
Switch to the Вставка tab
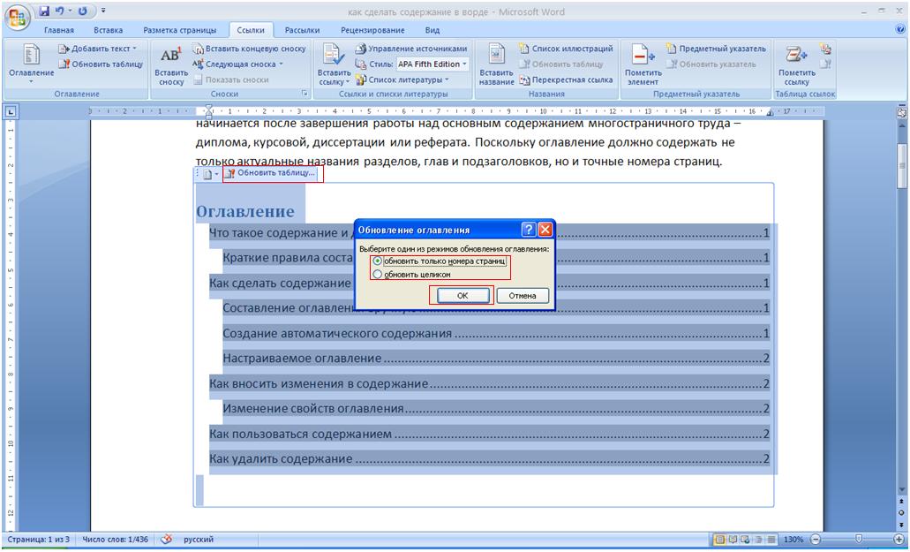(x=108, y=30)
